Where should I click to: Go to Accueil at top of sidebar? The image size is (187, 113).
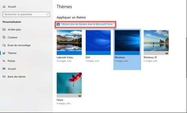coord(12,6)
